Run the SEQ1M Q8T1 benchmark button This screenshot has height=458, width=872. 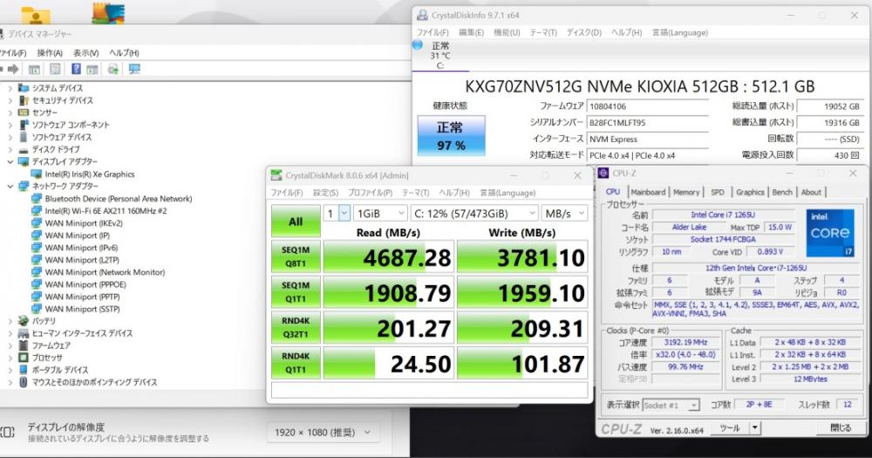[296, 256]
